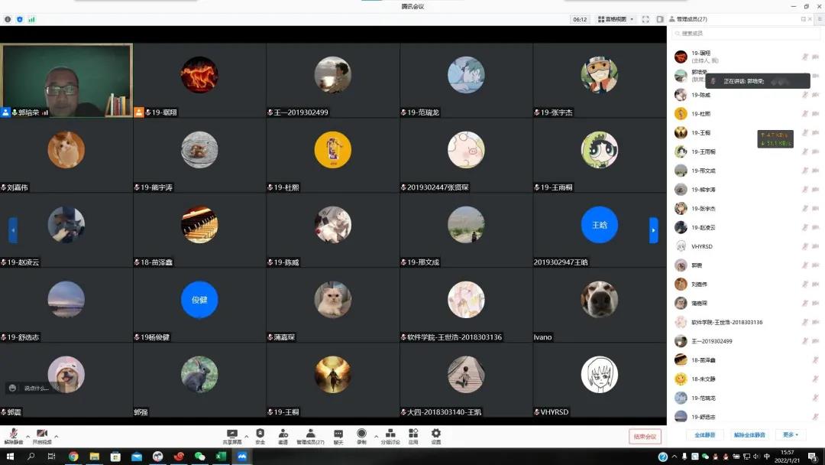The width and height of the screenshot is (825, 465).
Task: Turn on your camera (开启视频)
Action: coord(42,436)
